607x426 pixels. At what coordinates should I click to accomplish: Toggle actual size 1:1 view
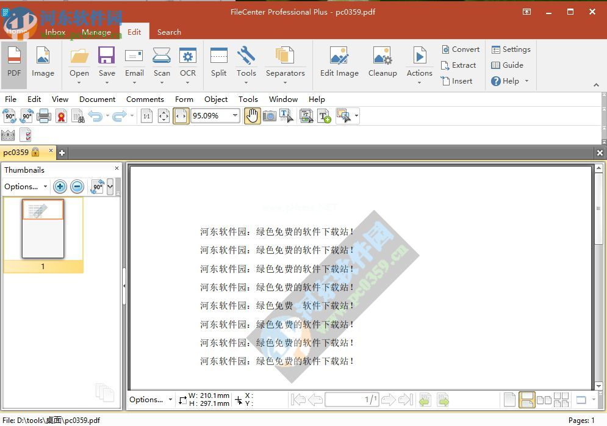pos(146,115)
